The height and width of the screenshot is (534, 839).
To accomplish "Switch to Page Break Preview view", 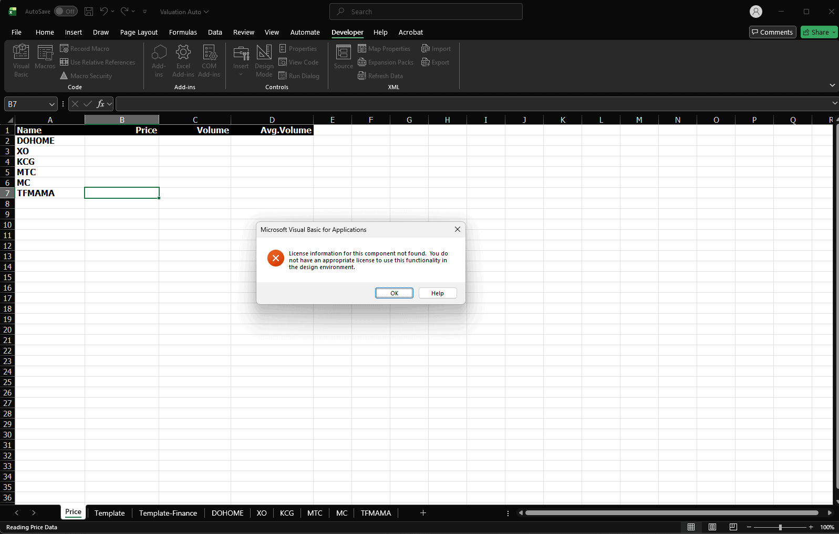I will (733, 527).
